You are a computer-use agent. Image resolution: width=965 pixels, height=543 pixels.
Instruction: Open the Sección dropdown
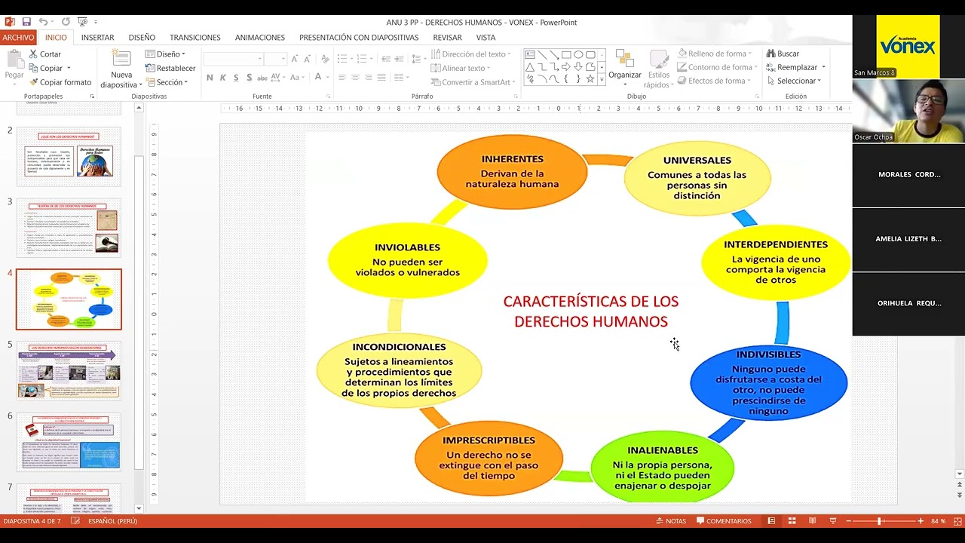pyautogui.click(x=167, y=82)
